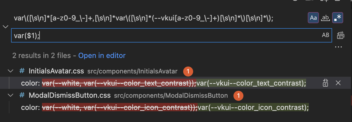
Task: Select the InitialsAvatar.css file entry
Action: point(56,71)
